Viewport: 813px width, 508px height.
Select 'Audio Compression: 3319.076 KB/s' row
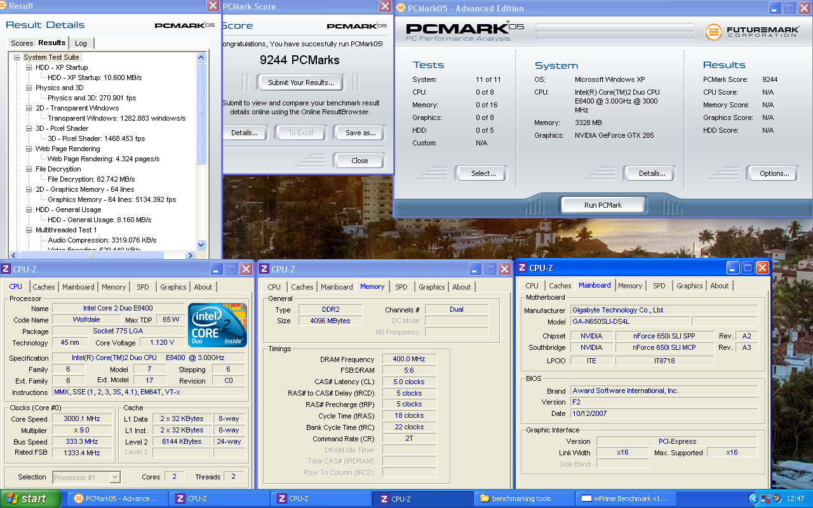click(x=102, y=240)
